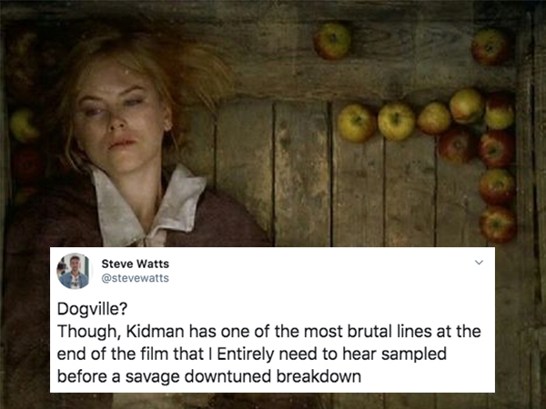Click the word "Kidman" in the tweet
546x409 pixels.
tap(155, 331)
